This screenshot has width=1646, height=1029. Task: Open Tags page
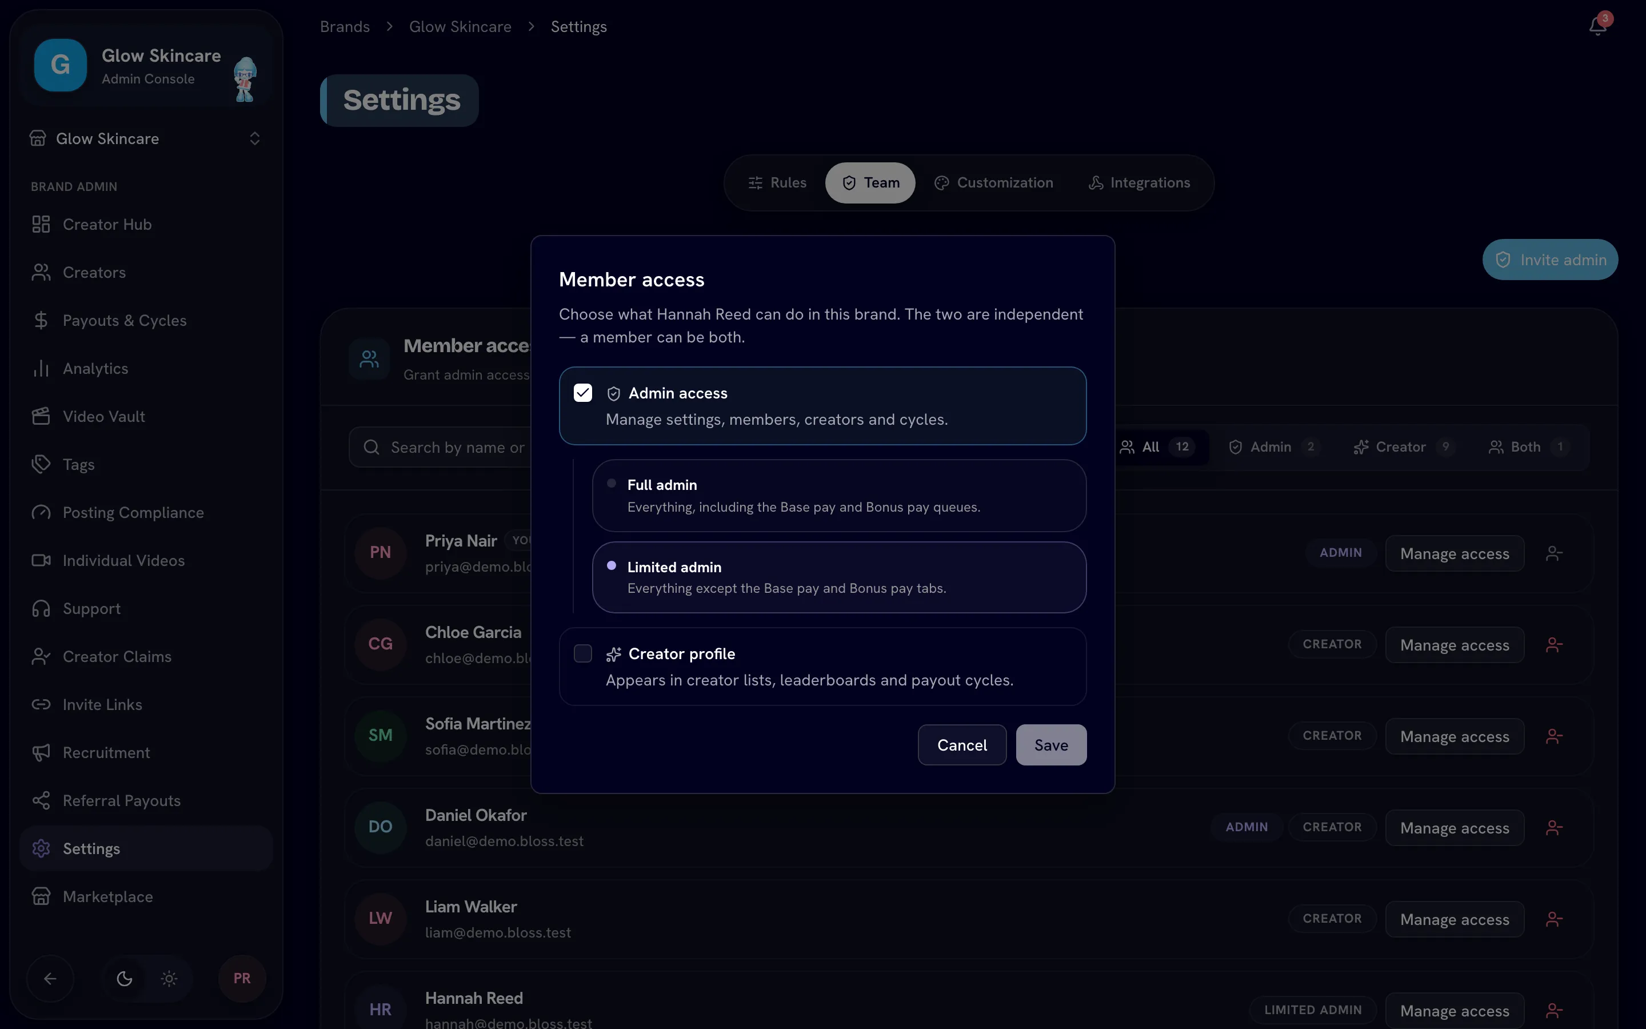[146, 465]
